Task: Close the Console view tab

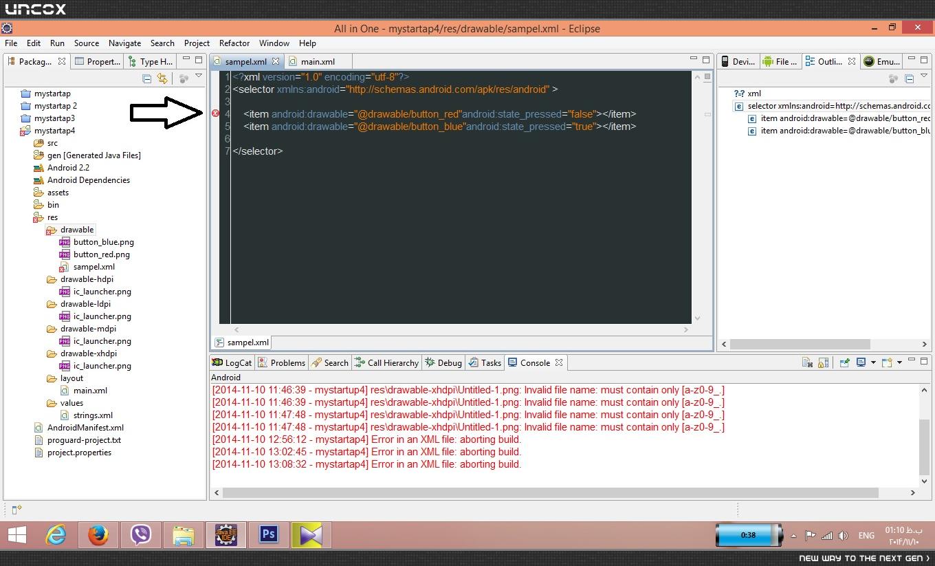Action: tap(559, 362)
